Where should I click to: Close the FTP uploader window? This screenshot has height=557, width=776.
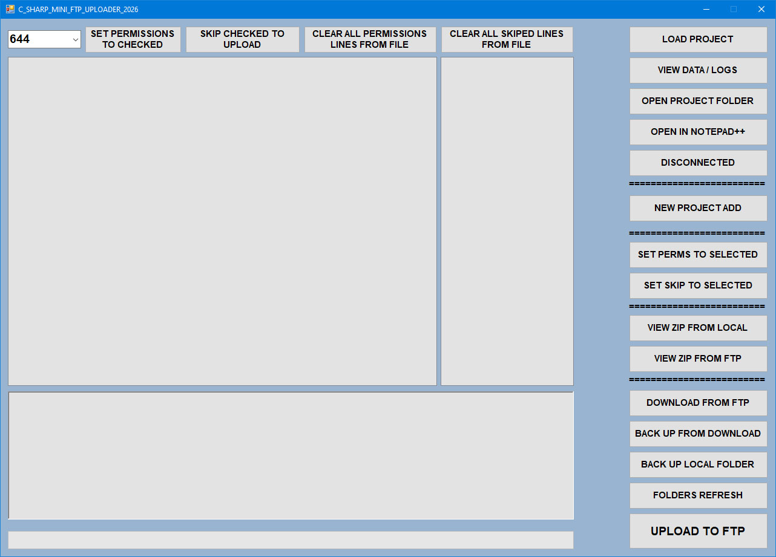[x=761, y=9]
